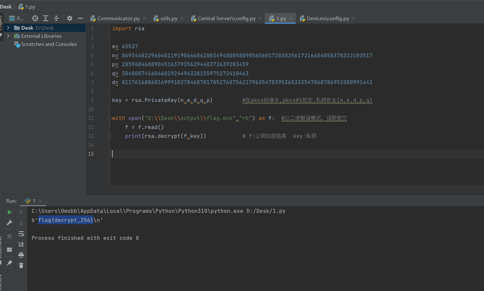This screenshot has width=484, height=291.
Task: Toggle pin tab in Run panel
Action: coord(9,263)
